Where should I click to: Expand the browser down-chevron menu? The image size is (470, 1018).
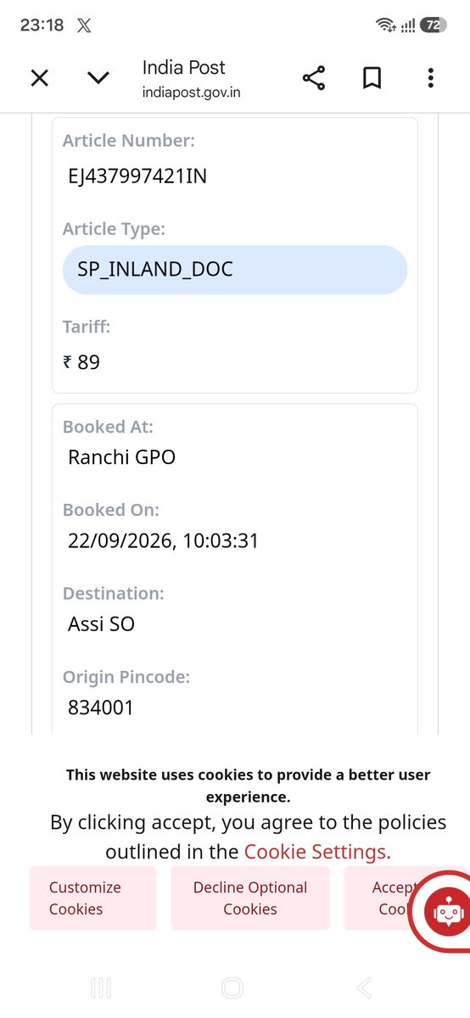[98, 78]
